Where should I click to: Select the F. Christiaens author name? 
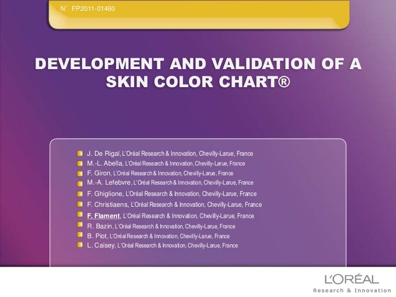click(x=109, y=205)
